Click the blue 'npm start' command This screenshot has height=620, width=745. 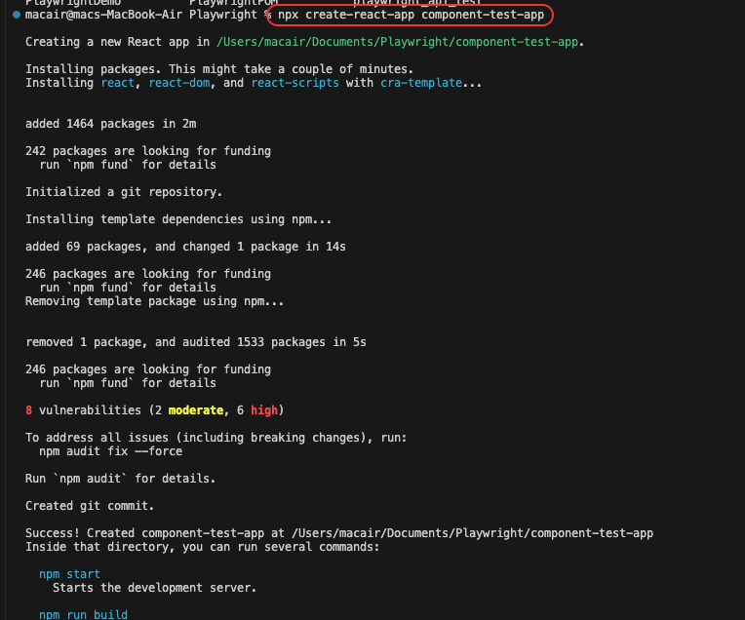pyautogui.click(x=69, y=574)
